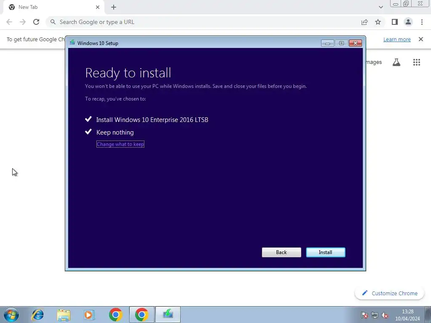This screenshot has width=431, height=323.
Task: Go Back in Windows 10 Setup
Action: click(281, 252)
